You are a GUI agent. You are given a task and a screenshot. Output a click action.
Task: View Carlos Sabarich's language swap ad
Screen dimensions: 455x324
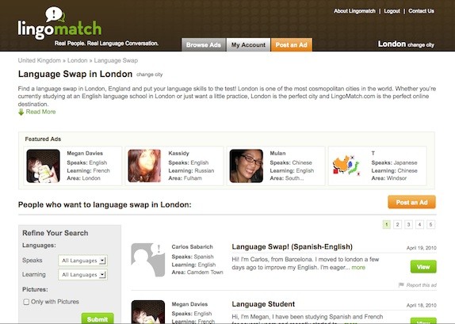tap(423, 267)
